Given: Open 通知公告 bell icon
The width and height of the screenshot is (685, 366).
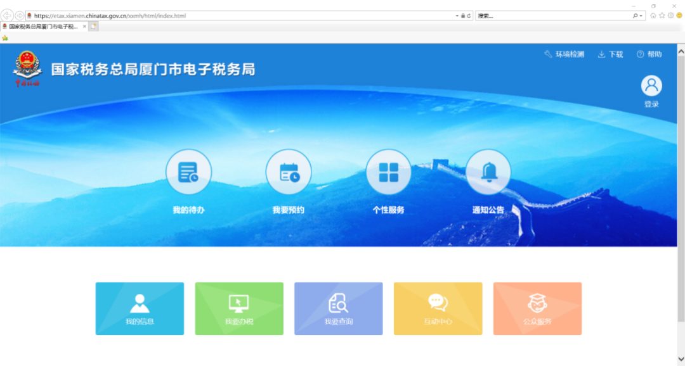Looking at the screenshot, I should pos(488,172).
